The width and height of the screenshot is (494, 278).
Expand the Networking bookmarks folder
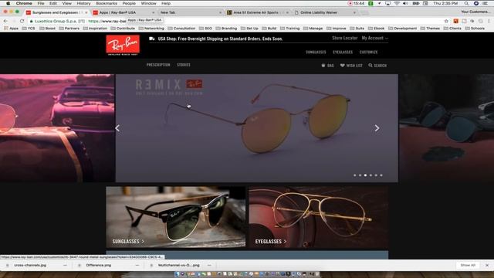(151, 29)
